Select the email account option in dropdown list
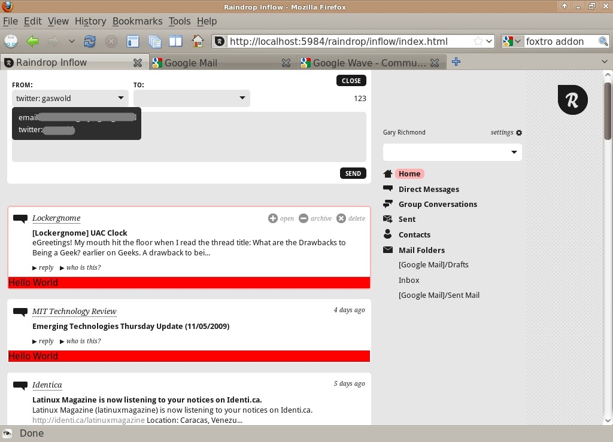 77,117
